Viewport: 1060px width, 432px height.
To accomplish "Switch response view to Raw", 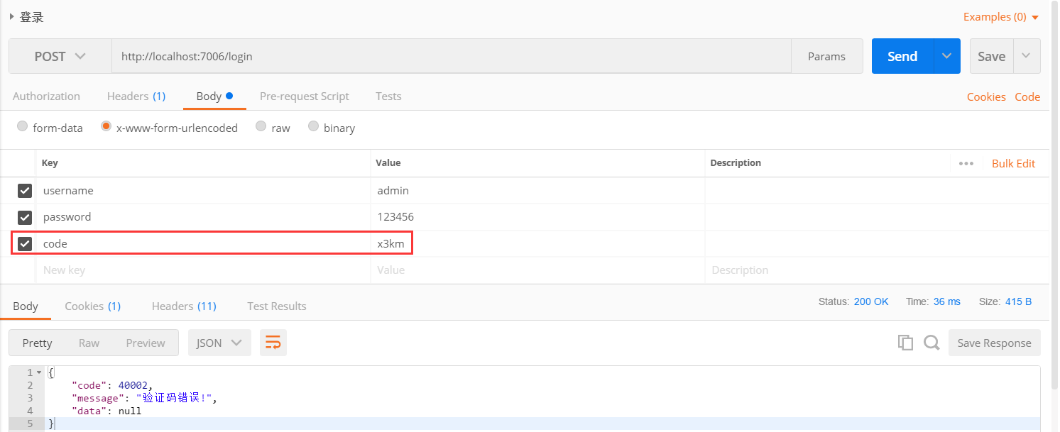I will point(89,343).
